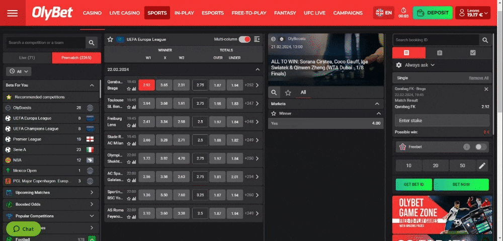Click the edit stake presets pencil icon
The width and height of the screenshot is (503, 241).
click(x=482, y=166)
